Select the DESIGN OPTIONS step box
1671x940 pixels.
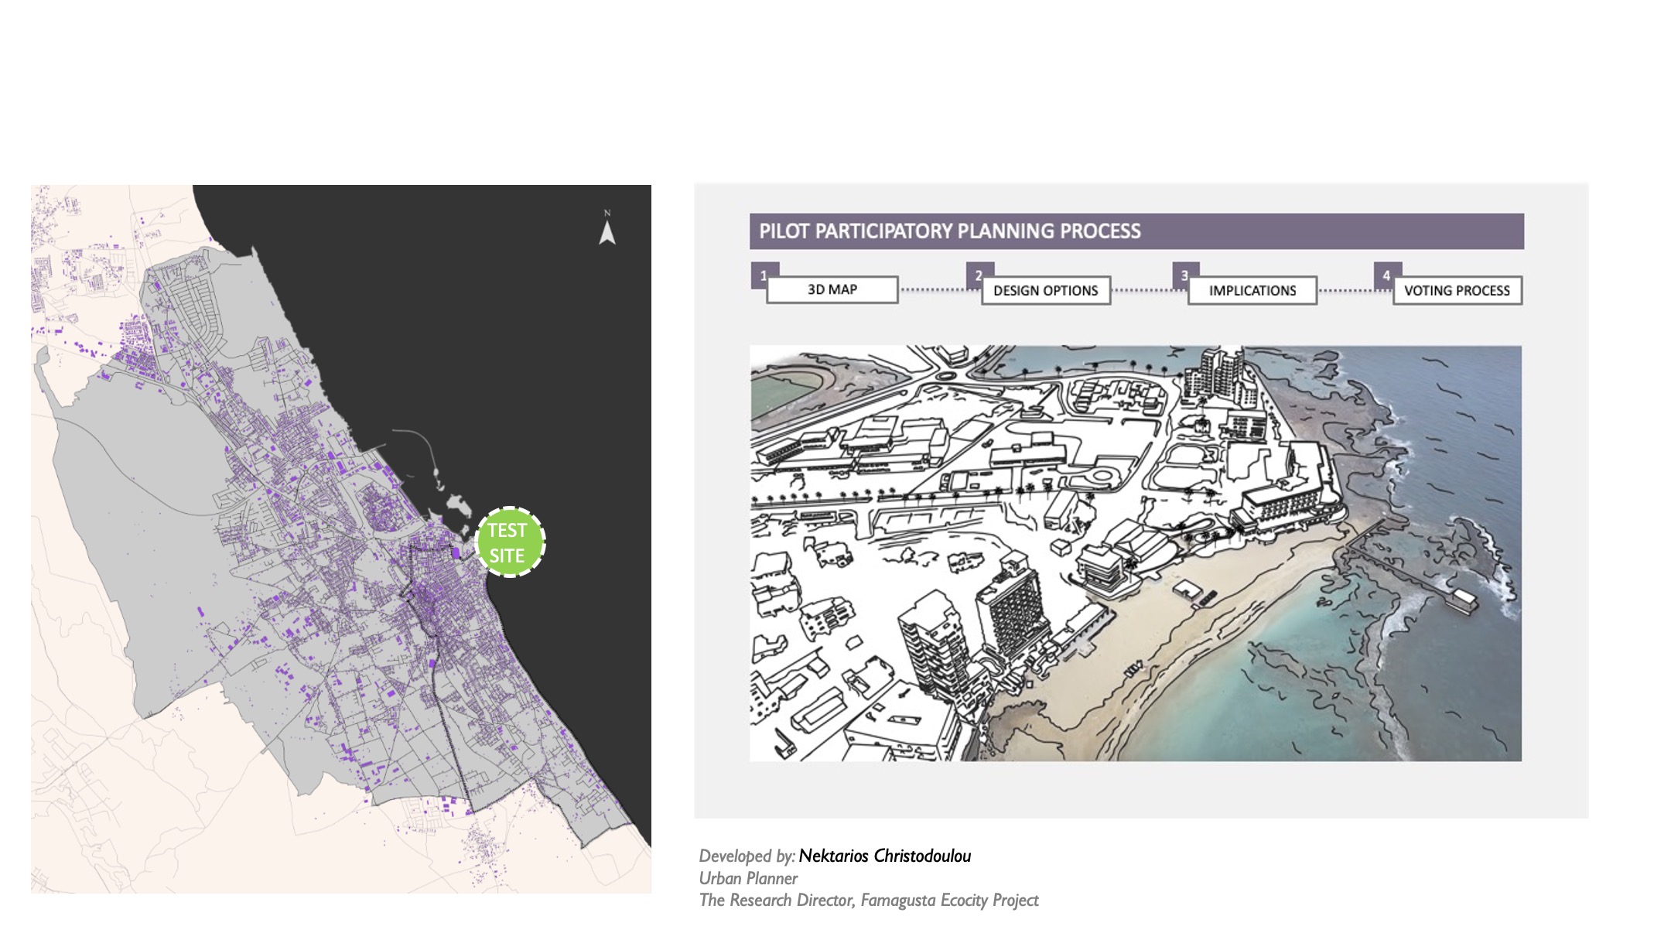1046,291
